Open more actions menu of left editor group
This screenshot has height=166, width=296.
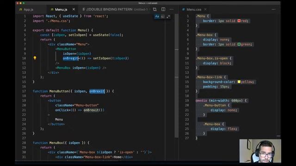click(172, 9)
